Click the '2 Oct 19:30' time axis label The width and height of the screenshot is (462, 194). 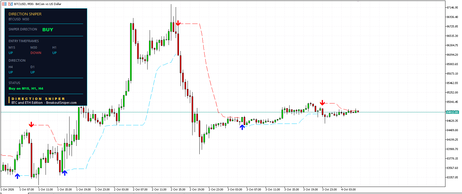click(197, 189)
